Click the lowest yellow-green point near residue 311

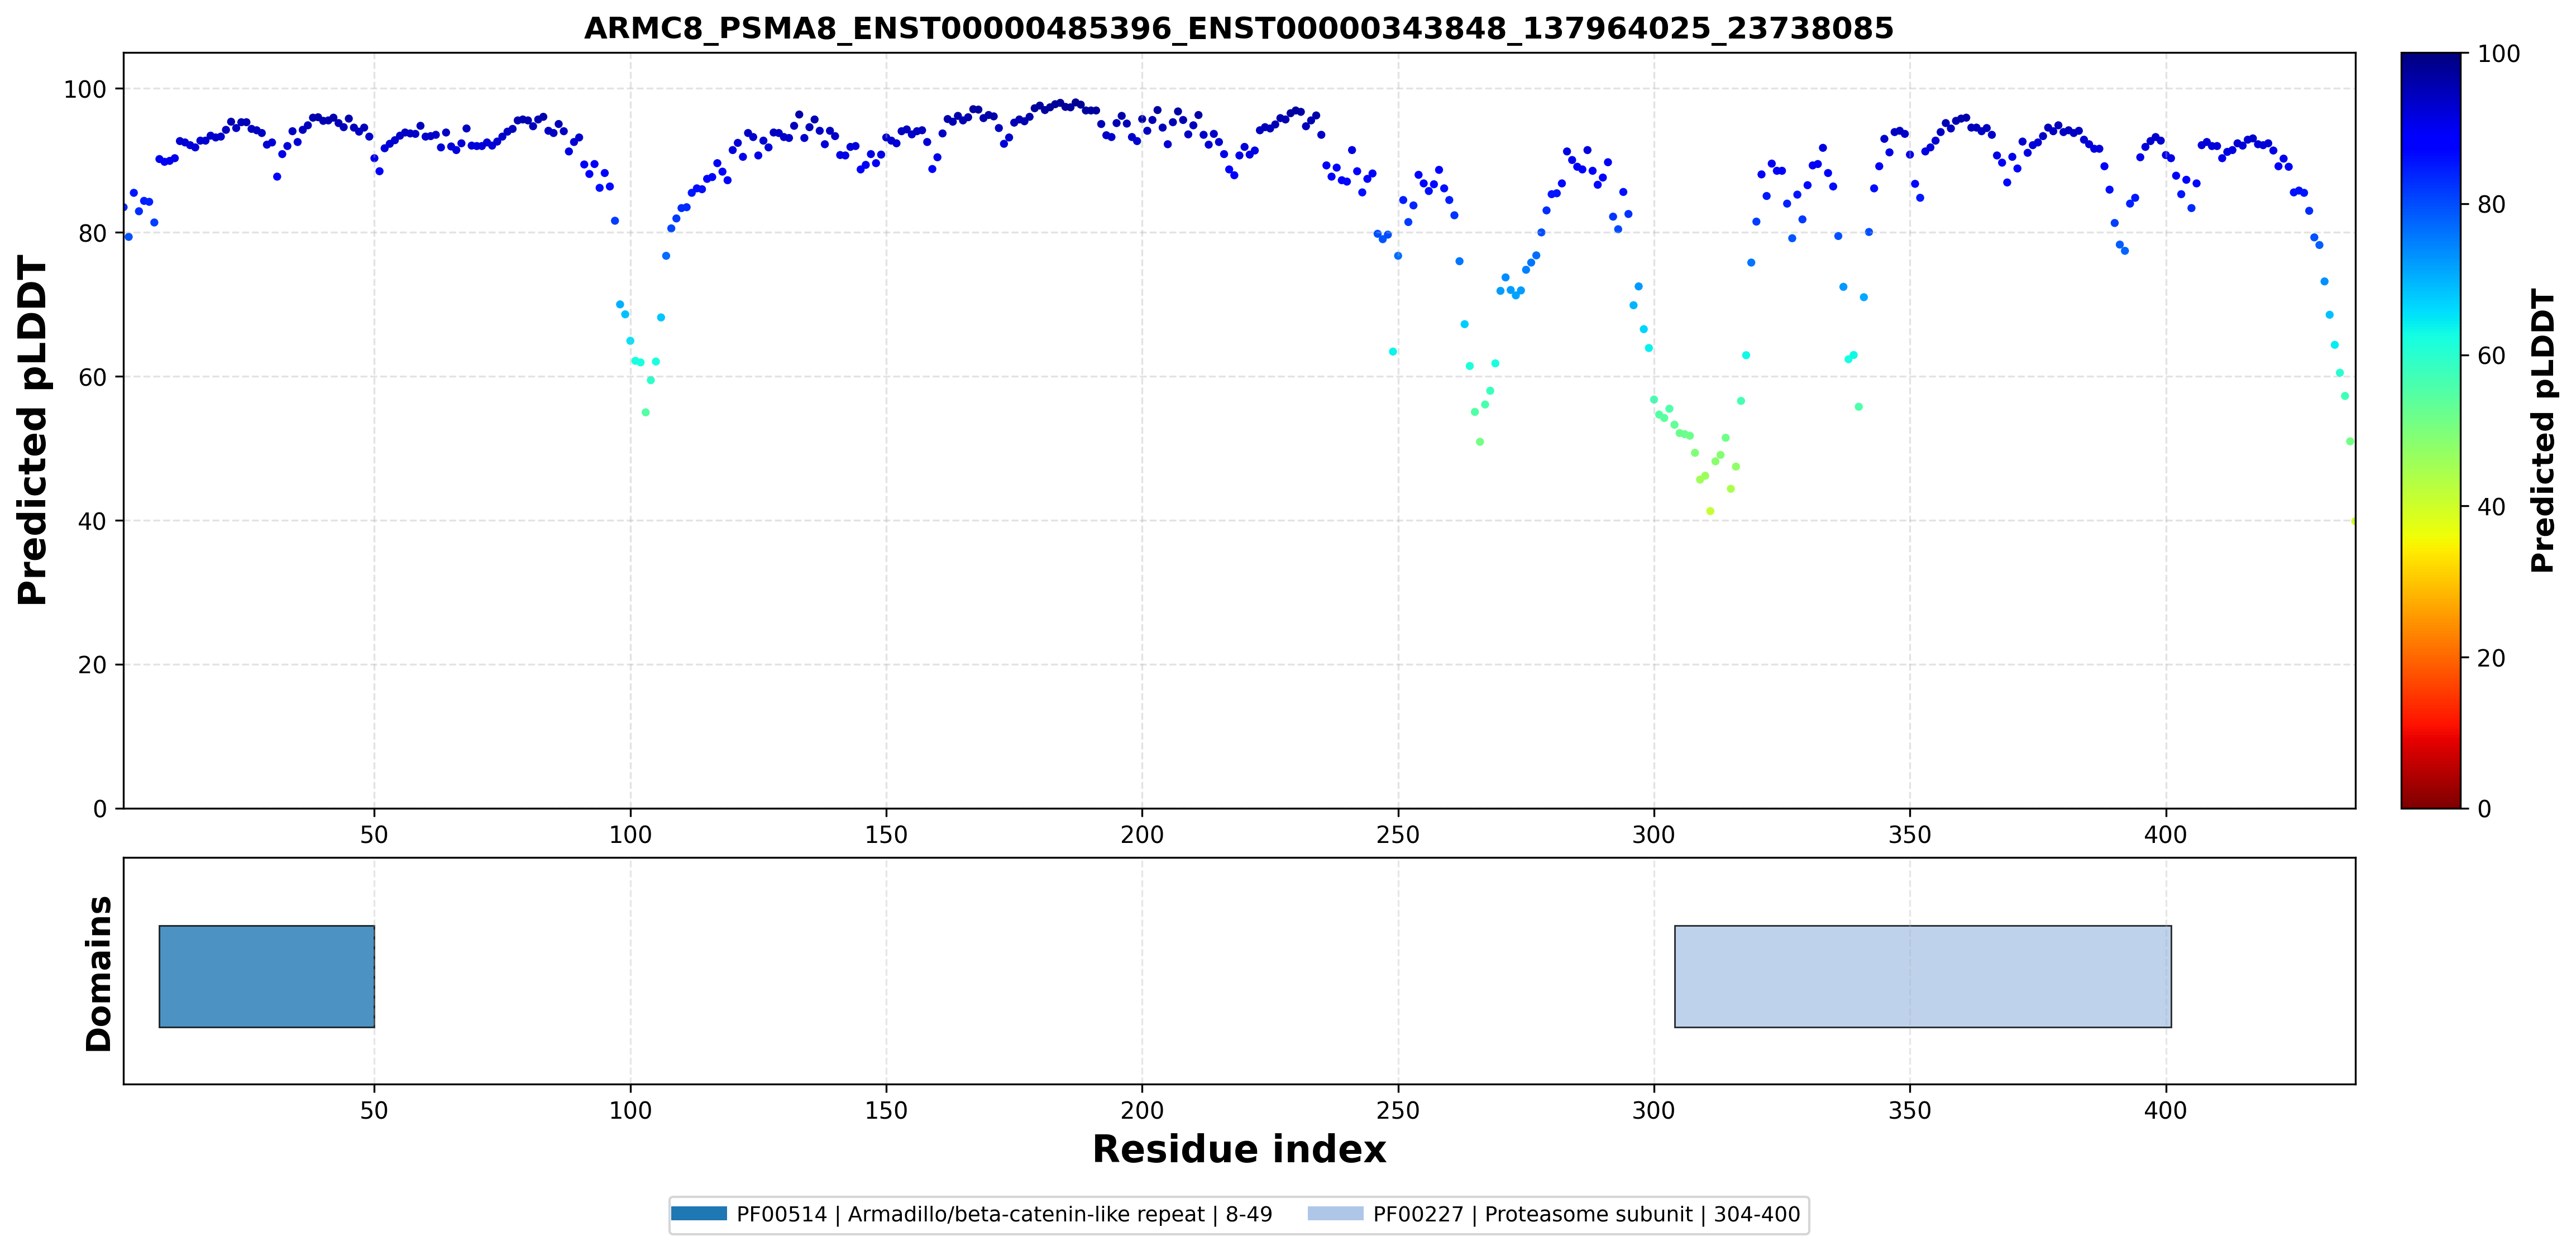pyautogui.click(x=1710, y=511)
